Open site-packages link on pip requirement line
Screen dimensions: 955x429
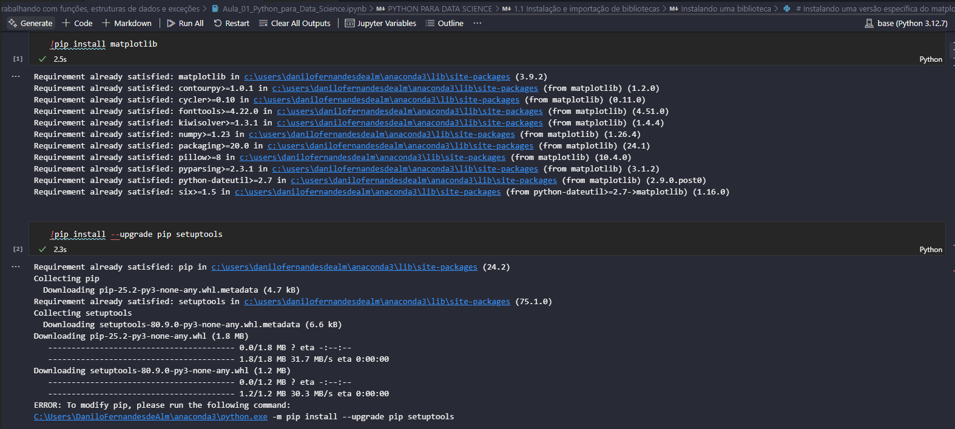click(x=345, y=267)
